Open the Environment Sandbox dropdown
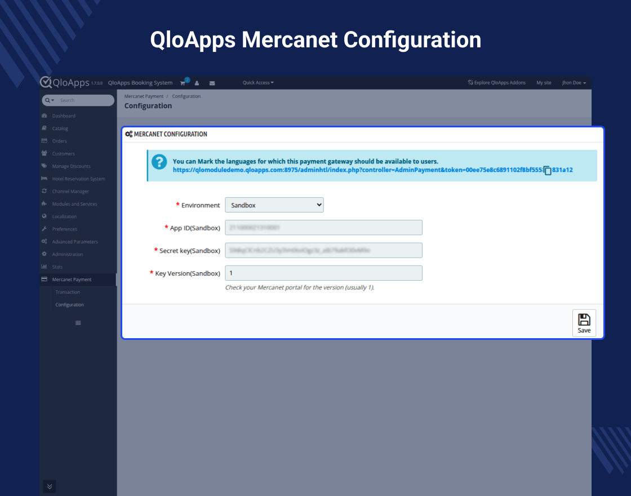This screenshot has width=631, height=496. click(x=274, y=205)
